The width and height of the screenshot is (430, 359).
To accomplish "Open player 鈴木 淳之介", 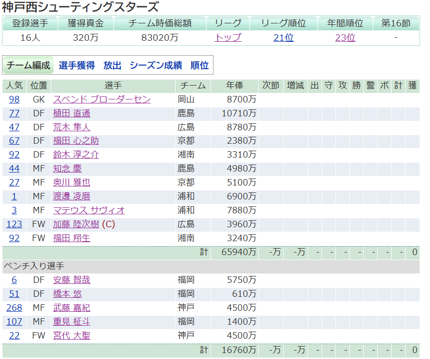I will [x=76, y=155].
